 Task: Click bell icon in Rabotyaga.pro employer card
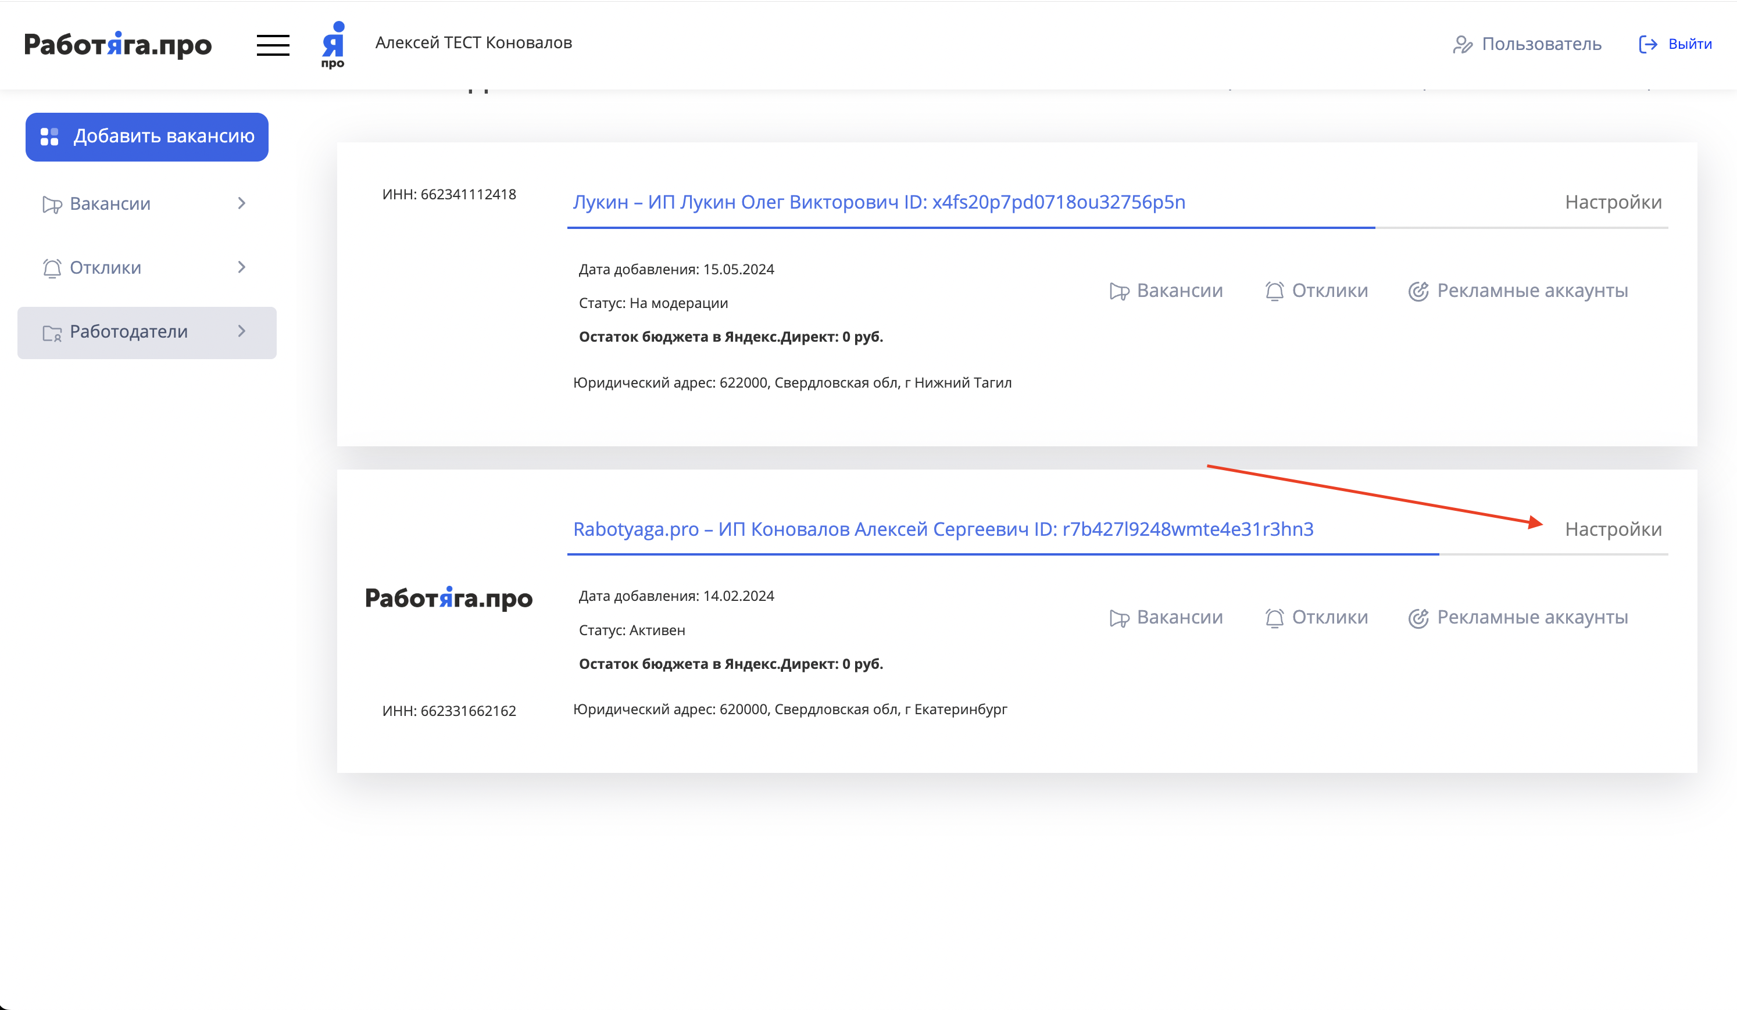pyautogui.click(x=1274, y=618)
